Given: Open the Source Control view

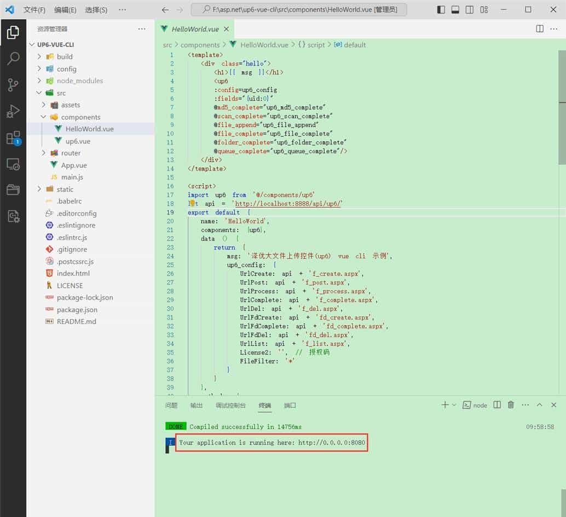Looking at the screenshot, I should pos(13,85).
